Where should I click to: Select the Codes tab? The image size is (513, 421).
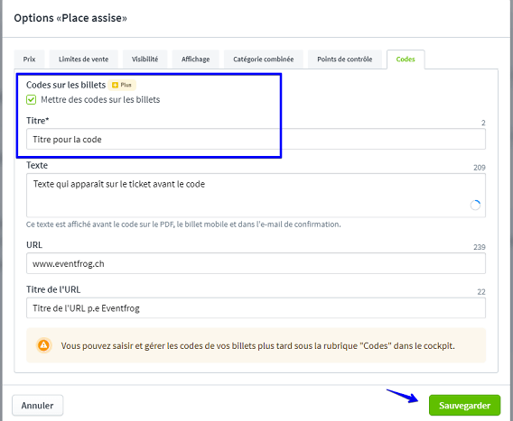(x=406, y=59)
